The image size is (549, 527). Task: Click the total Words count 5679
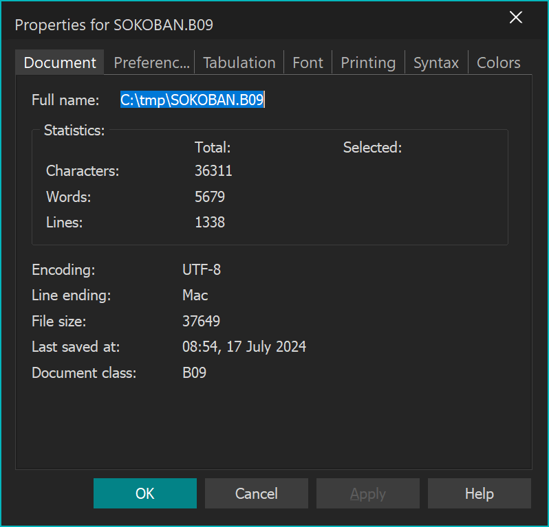[210, 197]
